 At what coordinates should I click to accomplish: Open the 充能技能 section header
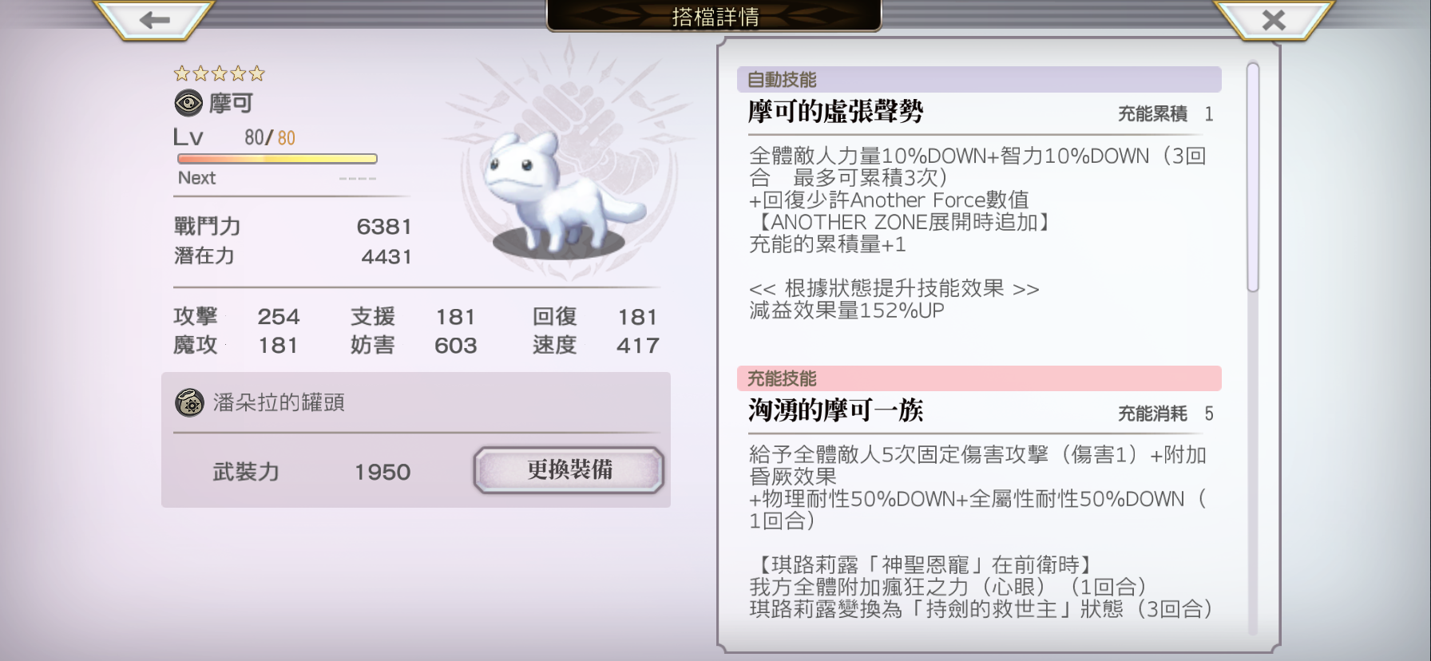tap(979, 378)
